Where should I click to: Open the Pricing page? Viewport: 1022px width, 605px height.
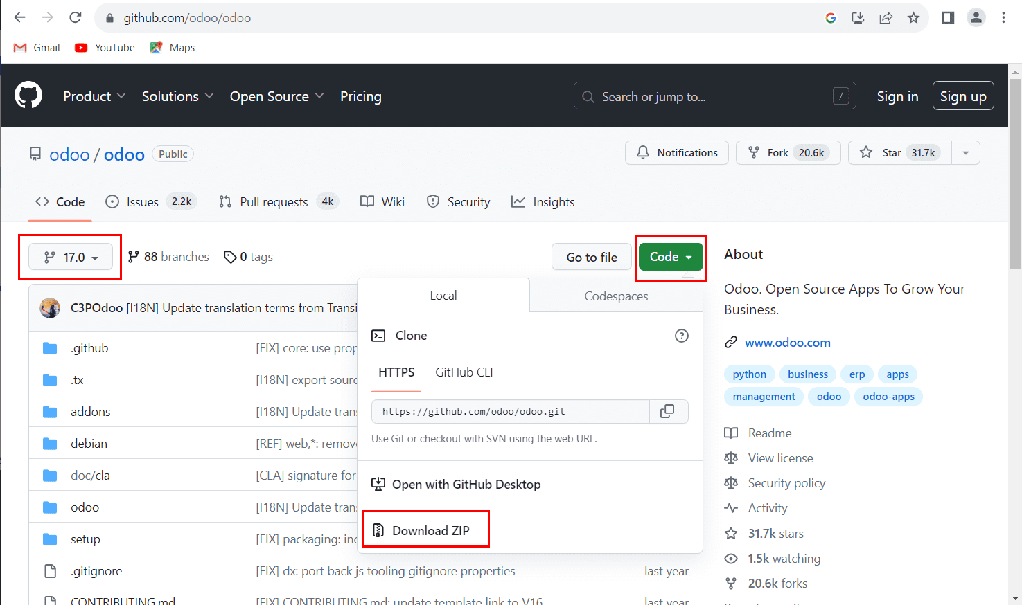coord(361,96)
